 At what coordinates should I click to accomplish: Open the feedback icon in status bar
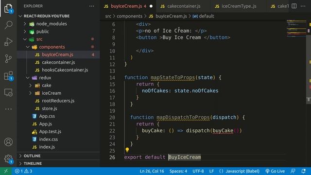click(293, 171)
